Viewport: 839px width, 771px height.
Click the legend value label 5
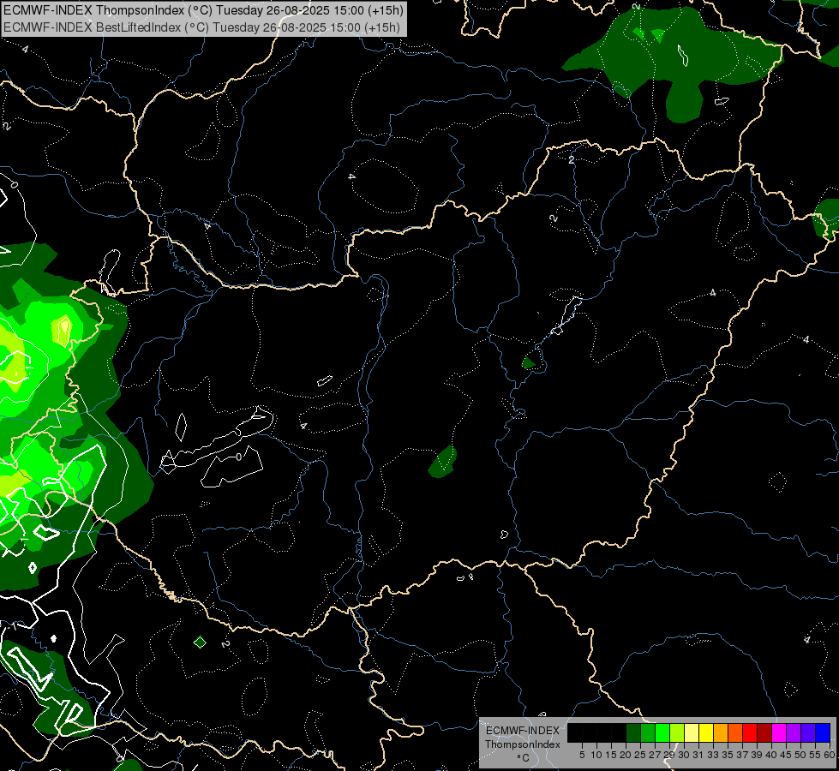click(582, 755)
